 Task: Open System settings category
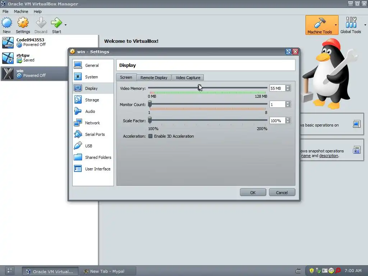click(93, 77)
